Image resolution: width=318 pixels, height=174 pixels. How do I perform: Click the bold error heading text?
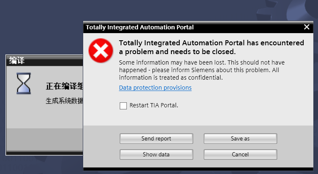(211, 47)
